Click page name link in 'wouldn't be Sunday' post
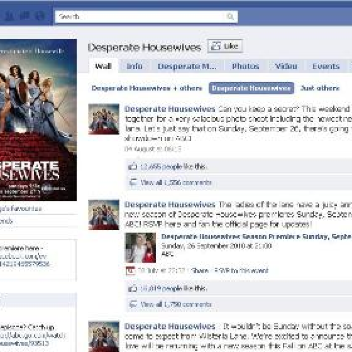 pos(170,326)
